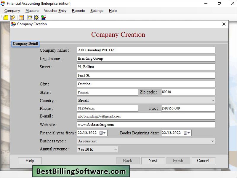This screenshot has width=237, height=178.
Task: Click the Next button
Action: coord(153,160)
